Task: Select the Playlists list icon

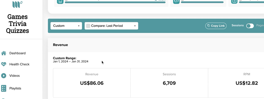Action: coord(4,88)
